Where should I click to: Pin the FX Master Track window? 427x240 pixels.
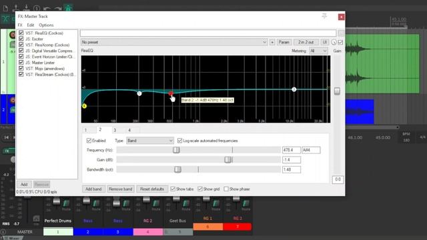324,16
